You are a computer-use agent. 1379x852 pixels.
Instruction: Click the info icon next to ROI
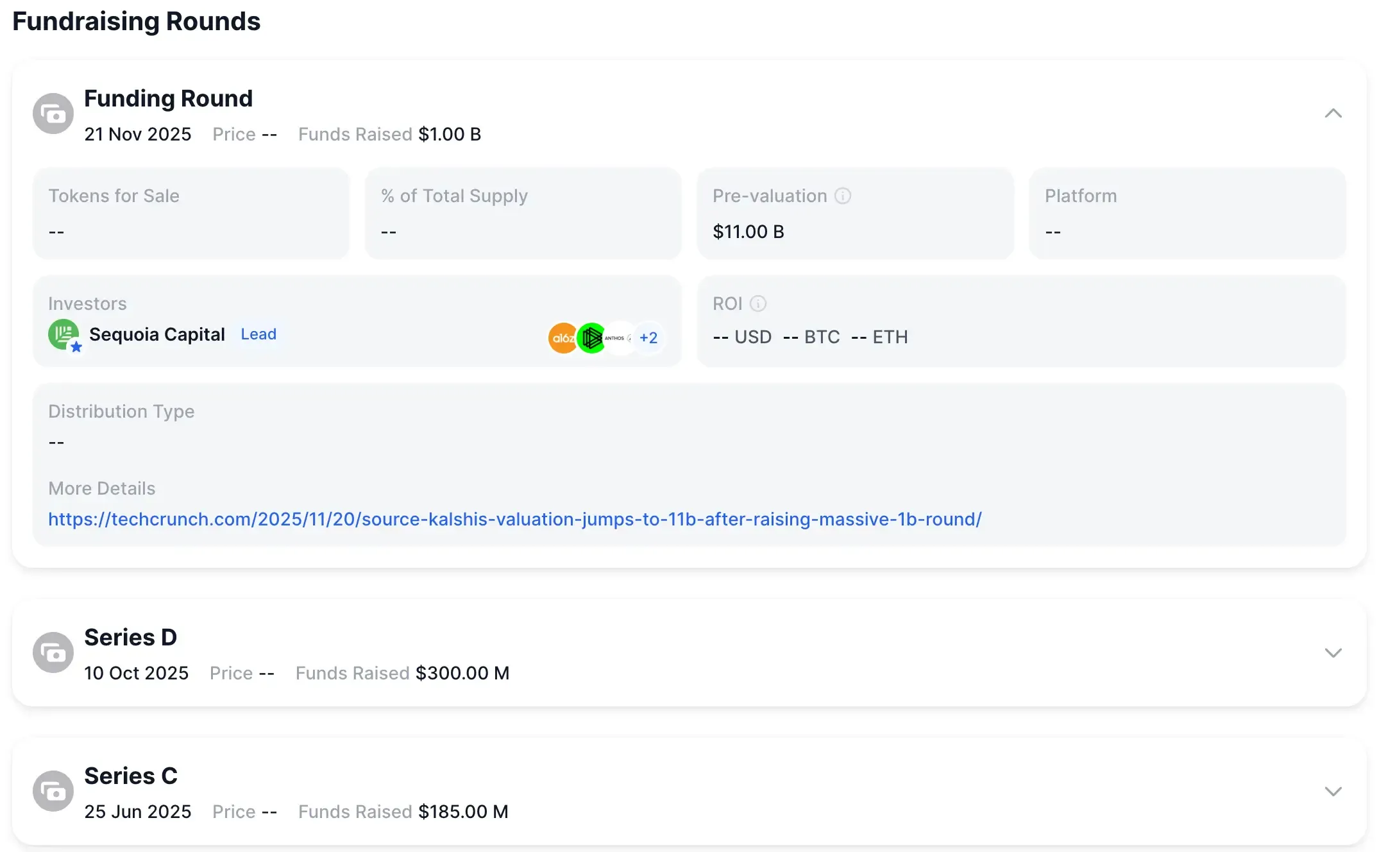click(x=759, y=304)
